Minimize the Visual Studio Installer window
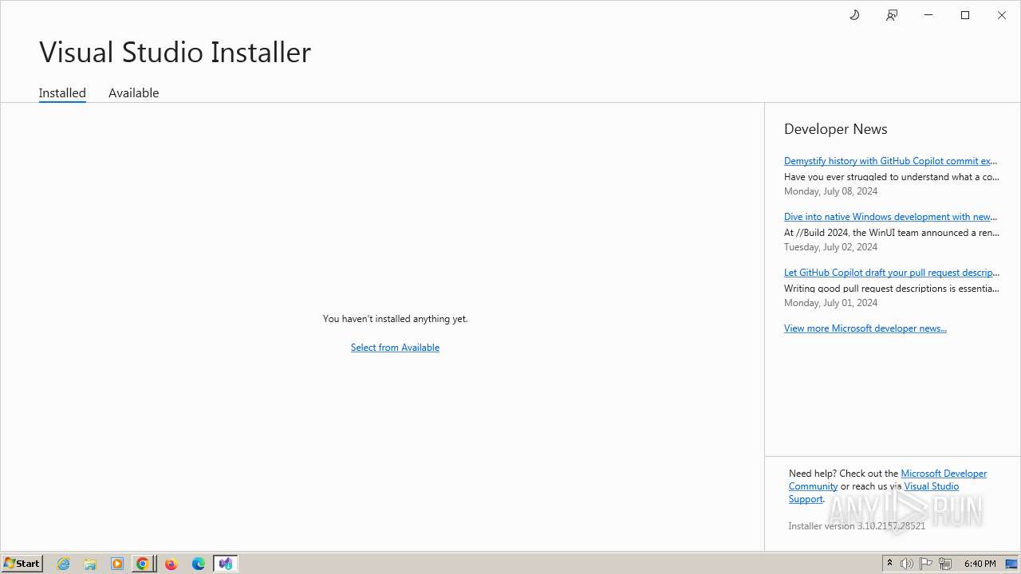This screenshot has width=1021, height=574. click(928, 15)
